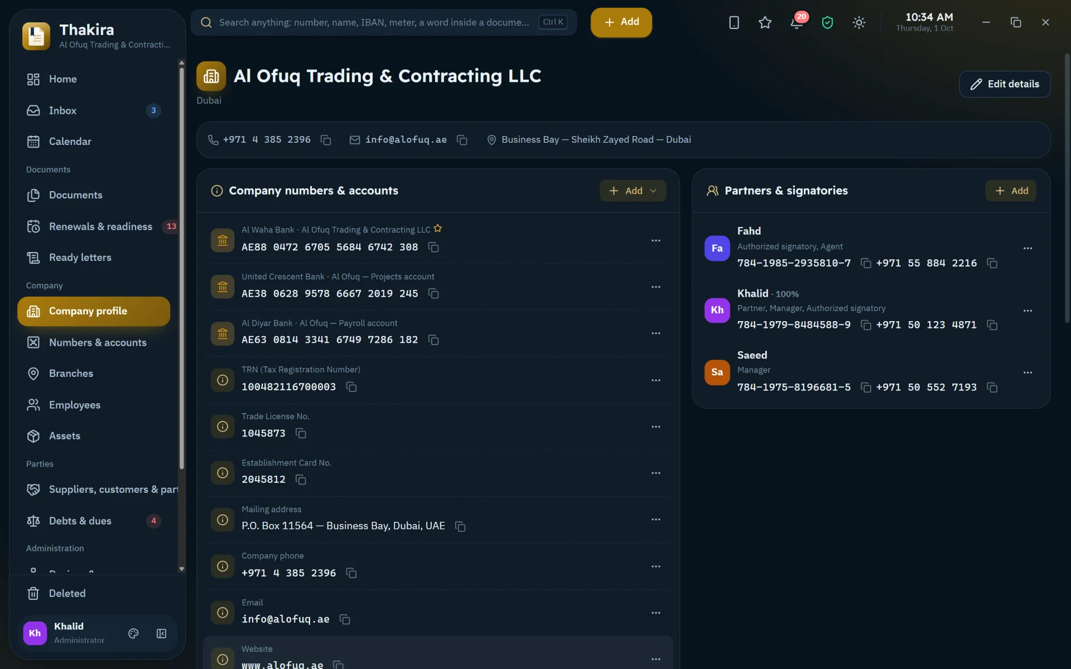The width and height of the screenshot is (1071, 669).
Task: Open Numbers & accounts in sidebar
Action: pyautogui.click(x=94, y=342)
